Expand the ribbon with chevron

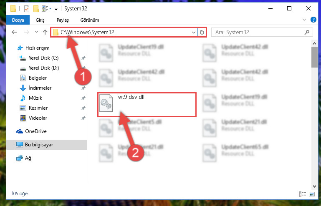[x=304, y=20]
